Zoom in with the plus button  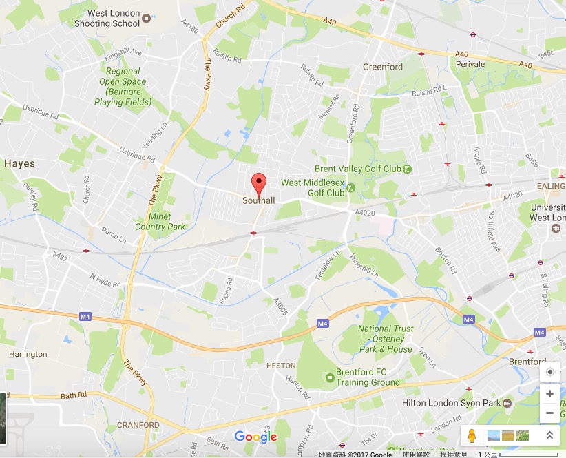549,393
